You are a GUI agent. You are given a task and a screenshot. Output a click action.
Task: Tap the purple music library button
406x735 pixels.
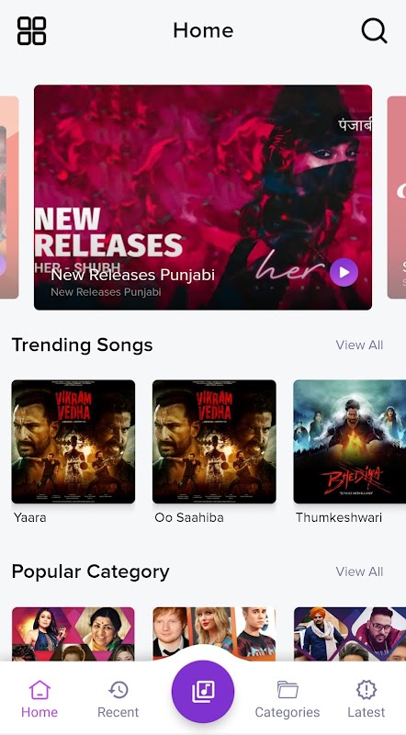point(203,692)
